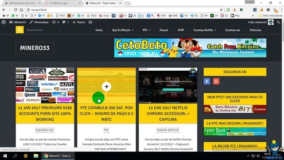Click the CetoBeto banner advertisement

190,48
